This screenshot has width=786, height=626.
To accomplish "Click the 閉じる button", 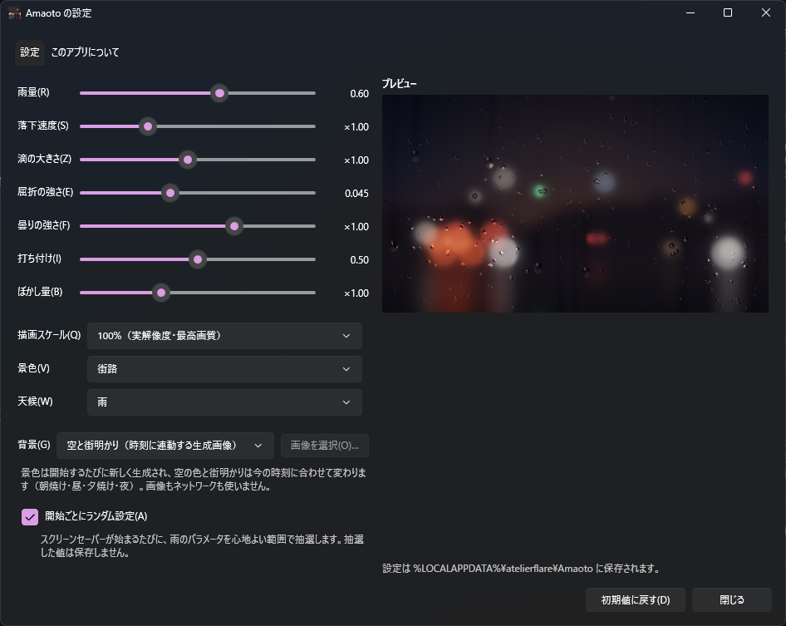I will pos(732,600).
